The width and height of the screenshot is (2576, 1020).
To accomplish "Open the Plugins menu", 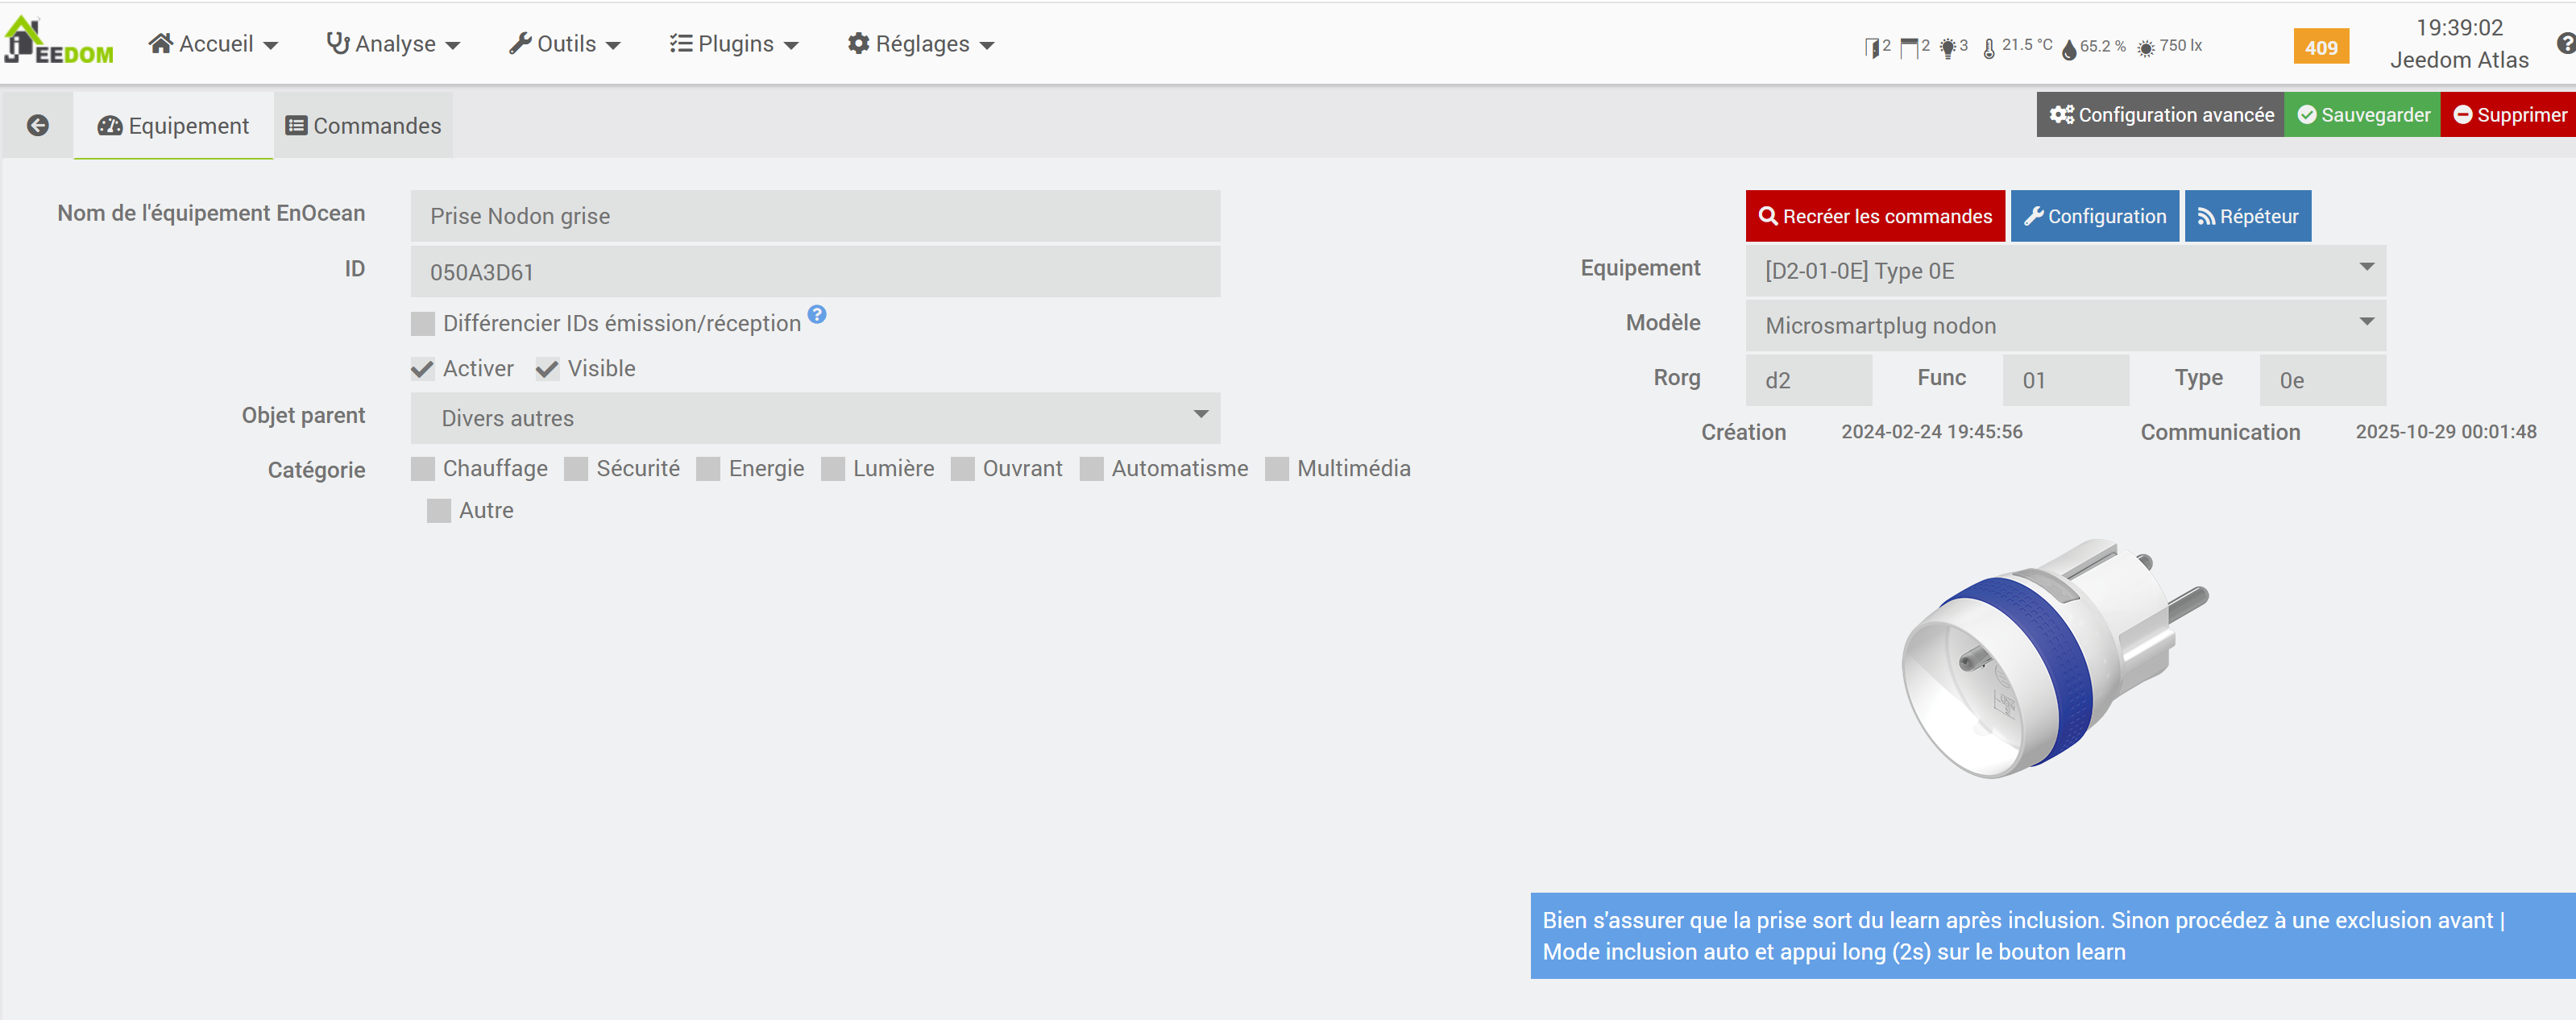I will tap(734, 44).
